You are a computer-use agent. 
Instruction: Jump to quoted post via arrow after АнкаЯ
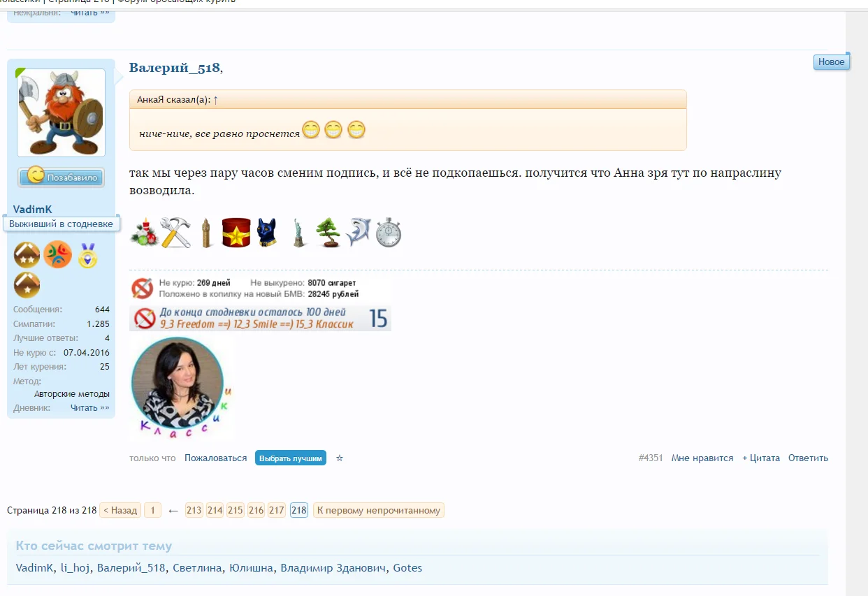coord(216,100)
